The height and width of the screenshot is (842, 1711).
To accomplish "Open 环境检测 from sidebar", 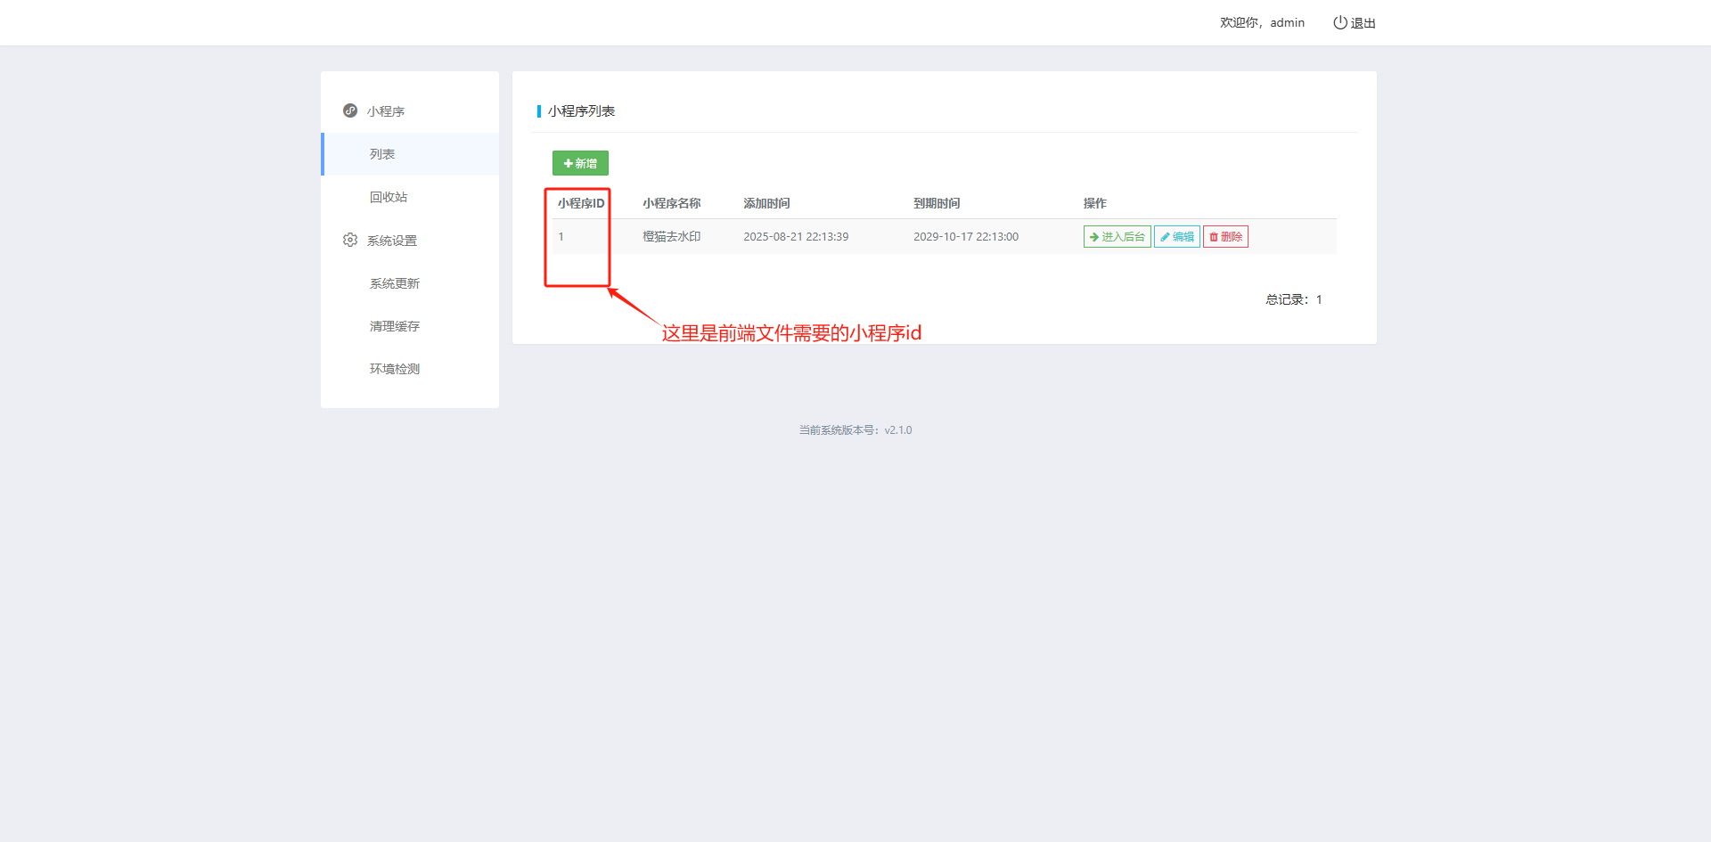I will (x=395, y=369).
